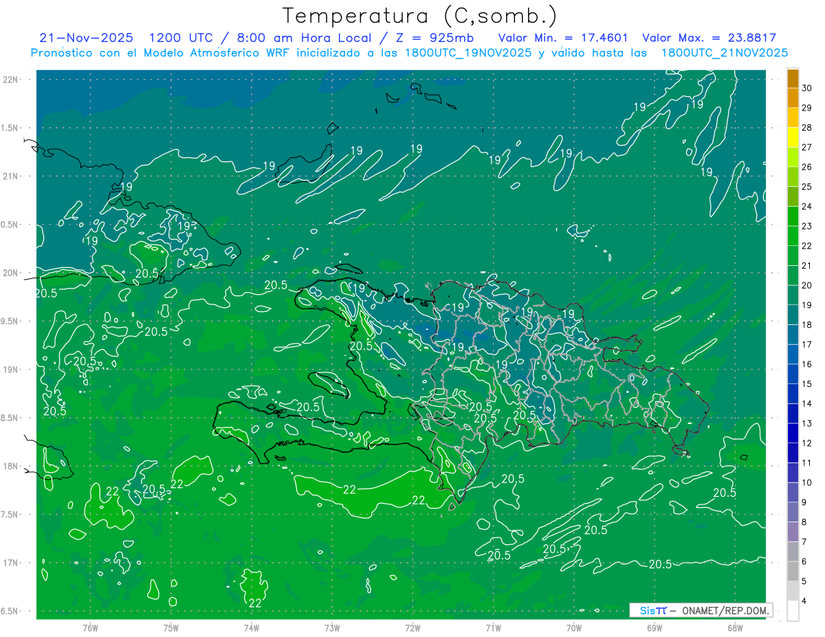Click the '74W' longitude axis label

click(x=252, y=628)
